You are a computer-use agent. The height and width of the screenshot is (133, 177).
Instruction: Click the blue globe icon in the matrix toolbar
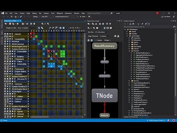coord(63,28)
